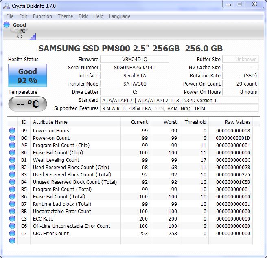Open the Theme menu
The image size is (267, 258).
point(66,16)
